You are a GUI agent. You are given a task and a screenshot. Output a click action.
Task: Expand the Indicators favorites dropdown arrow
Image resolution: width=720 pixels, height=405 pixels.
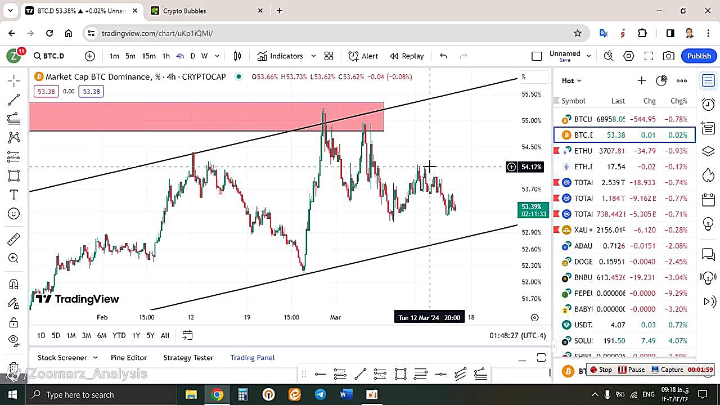[313, 56]
